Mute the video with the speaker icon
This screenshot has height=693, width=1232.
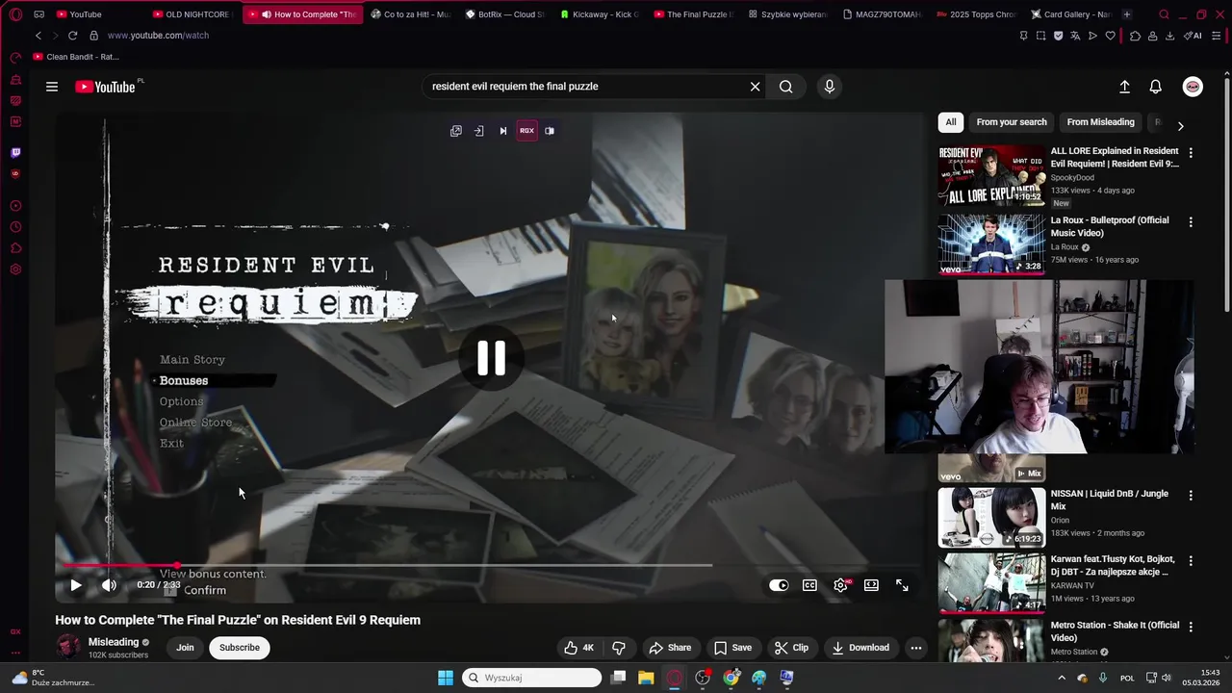point(109,585)
